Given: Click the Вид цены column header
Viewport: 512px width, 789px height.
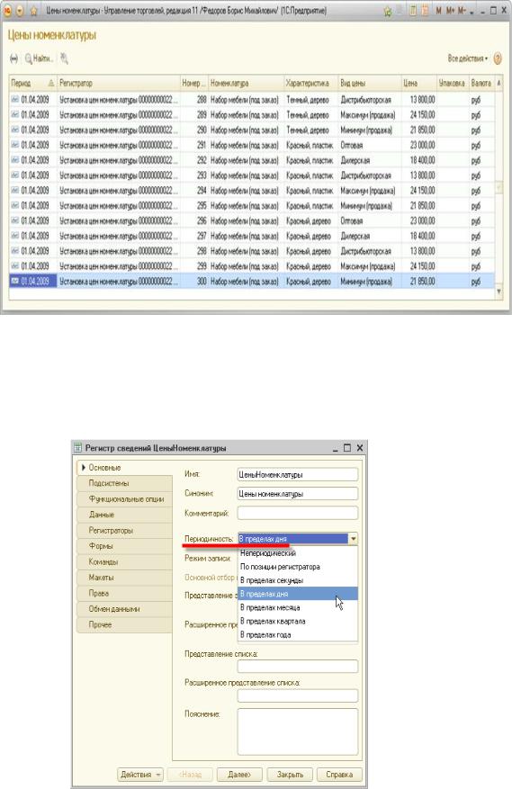Looking at the screenshot, I should pyautogui.click(x=370, y=83).
